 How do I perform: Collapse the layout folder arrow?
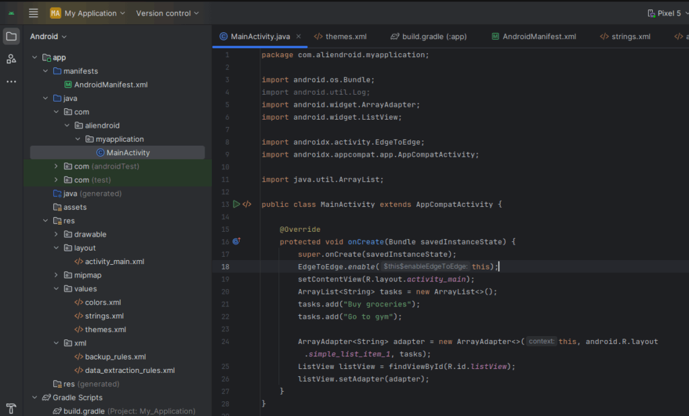click(57, 247)
